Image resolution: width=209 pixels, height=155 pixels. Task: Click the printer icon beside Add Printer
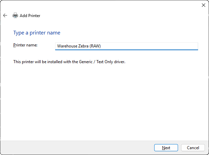click(15, 15)
